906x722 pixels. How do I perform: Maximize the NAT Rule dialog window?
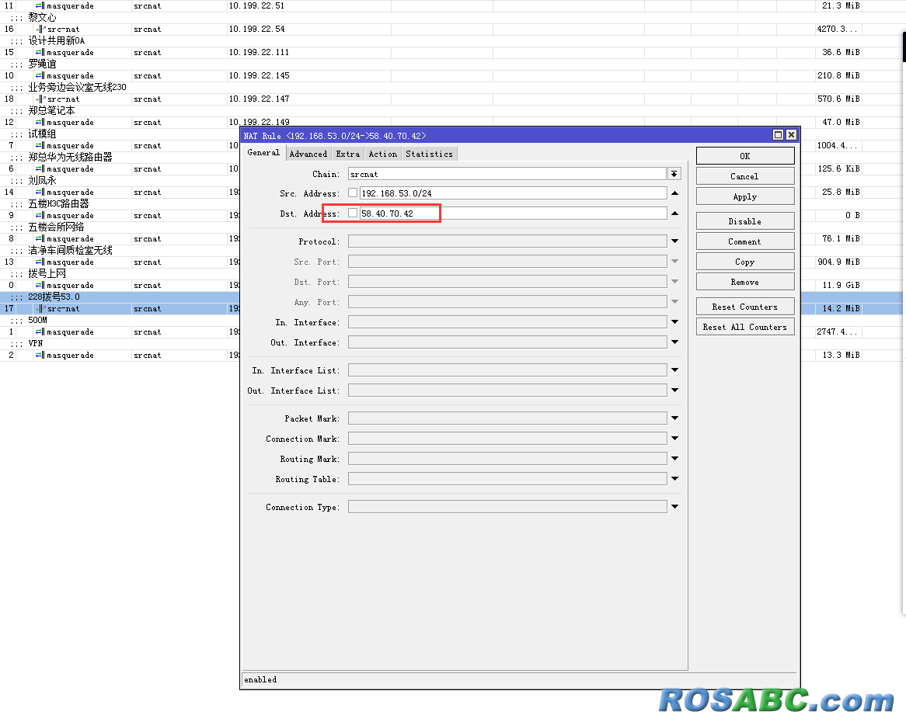click(x=778, y=135)
